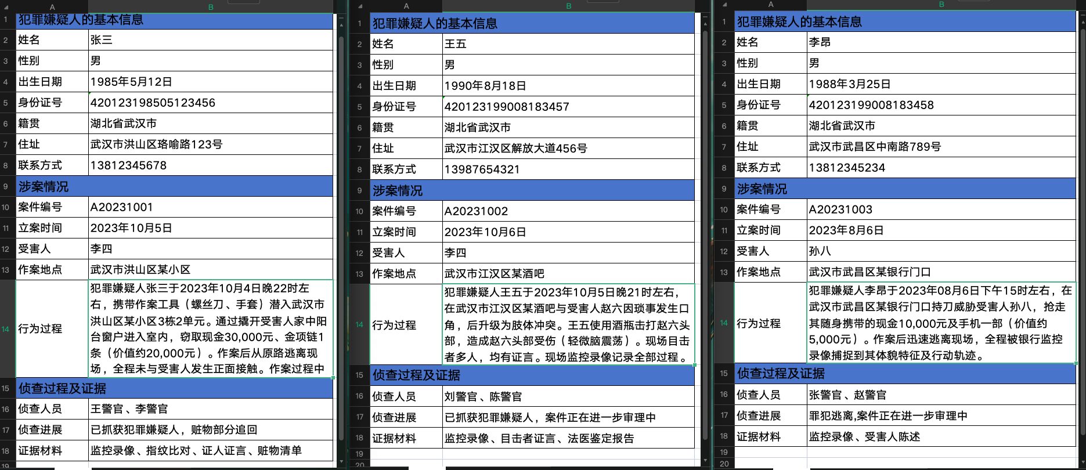
Task: Click 犯罪嫌疑人的基本信息 header in right spreadsheet
Action: 905,21
